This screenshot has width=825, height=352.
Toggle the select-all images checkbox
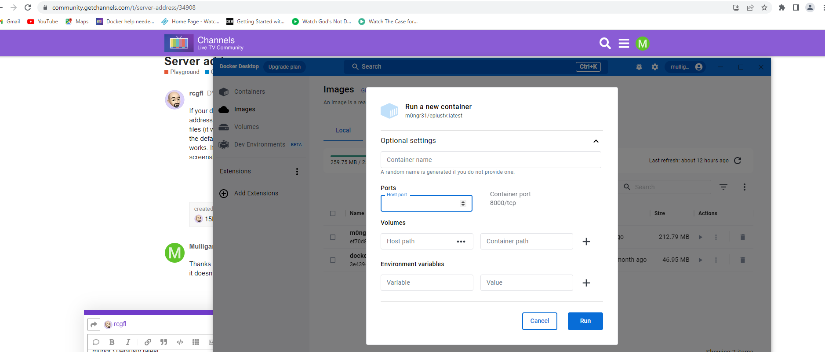333,213
